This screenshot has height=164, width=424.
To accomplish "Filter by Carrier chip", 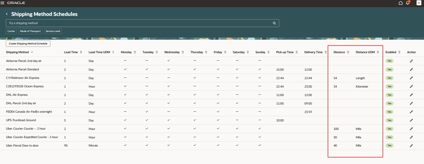I will 11,31.
